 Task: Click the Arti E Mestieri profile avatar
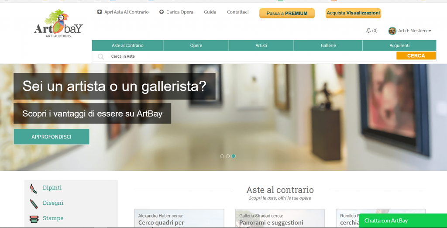(392, 31)
